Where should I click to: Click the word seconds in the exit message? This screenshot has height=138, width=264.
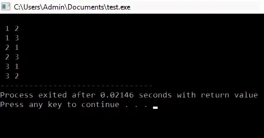click(155, 95)
